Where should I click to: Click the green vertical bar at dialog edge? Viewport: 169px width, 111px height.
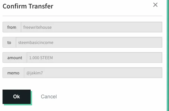click(x=168, y=55)
